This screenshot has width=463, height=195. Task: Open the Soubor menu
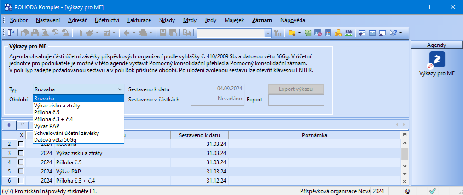pos(19,20)
